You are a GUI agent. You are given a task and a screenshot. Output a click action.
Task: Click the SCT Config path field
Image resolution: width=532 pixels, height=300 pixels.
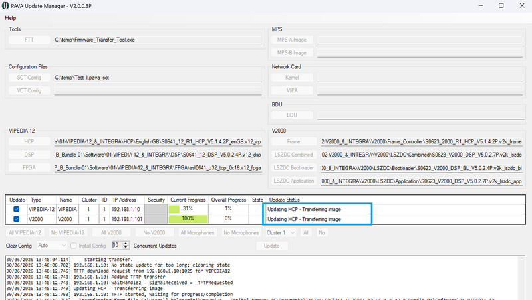point(158,78)
